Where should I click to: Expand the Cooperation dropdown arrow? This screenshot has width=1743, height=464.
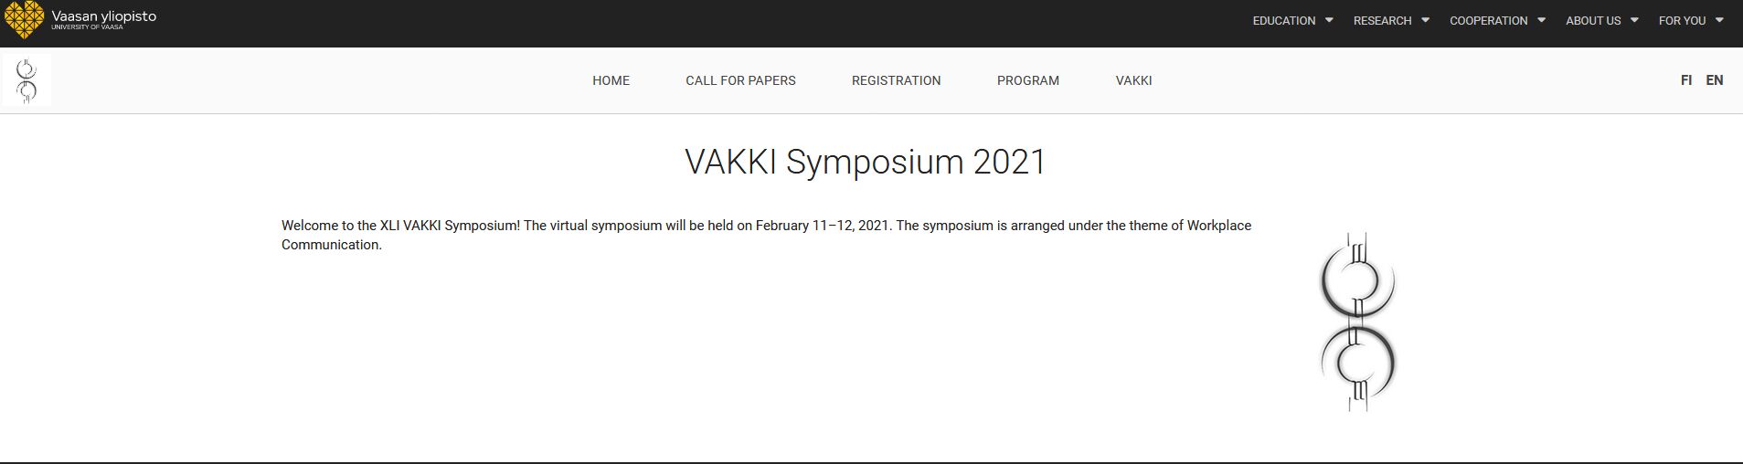1541,20
